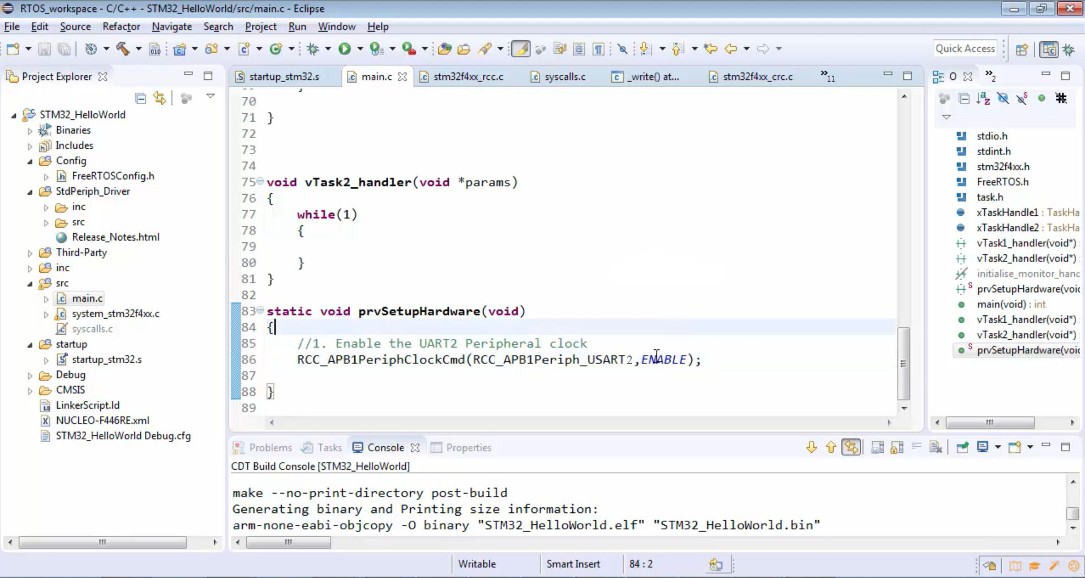This screenshot has height=578, width=1085.
Task: Open Project Explorer View Menu triangle
Action: [x=211, y=97]
